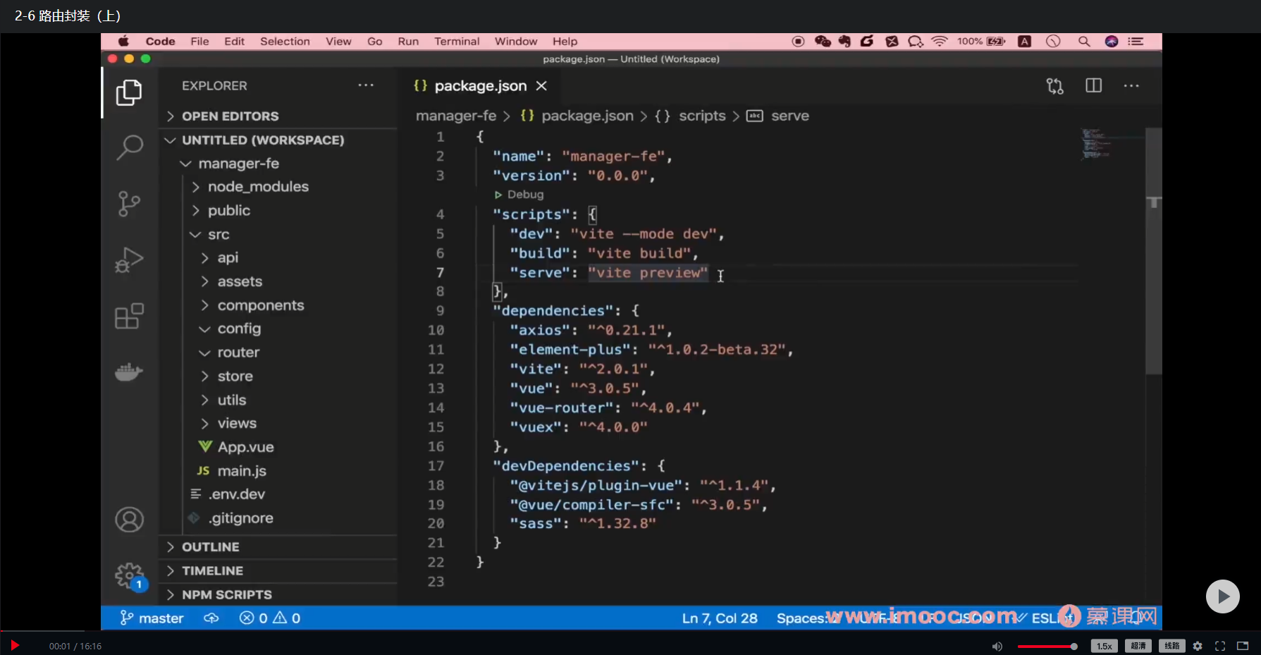Expand the OUTLINE section
1261x655 pixels.
pyautogui.click(x=210, y=547)
